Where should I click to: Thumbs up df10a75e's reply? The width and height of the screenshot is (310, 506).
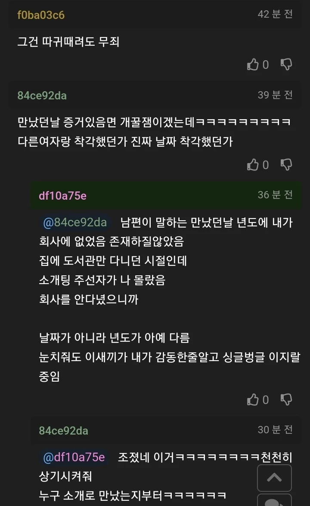click(x=253, y=399)
